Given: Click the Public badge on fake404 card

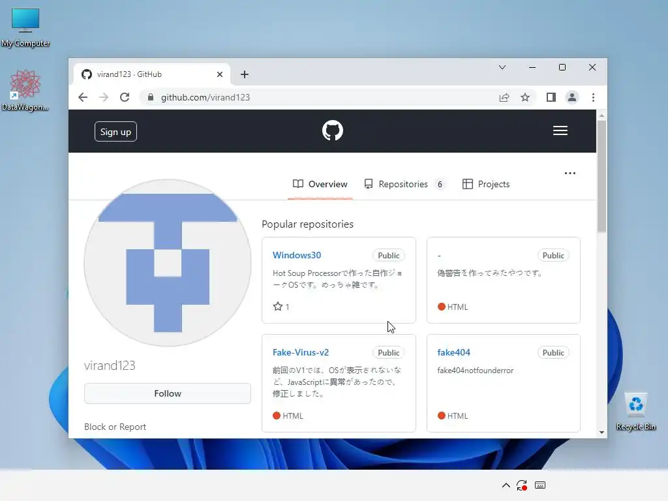Looking at the screenshot, I should 553,352.
